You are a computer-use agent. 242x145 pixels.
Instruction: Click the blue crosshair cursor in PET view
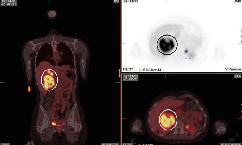[x=188, y=57]
